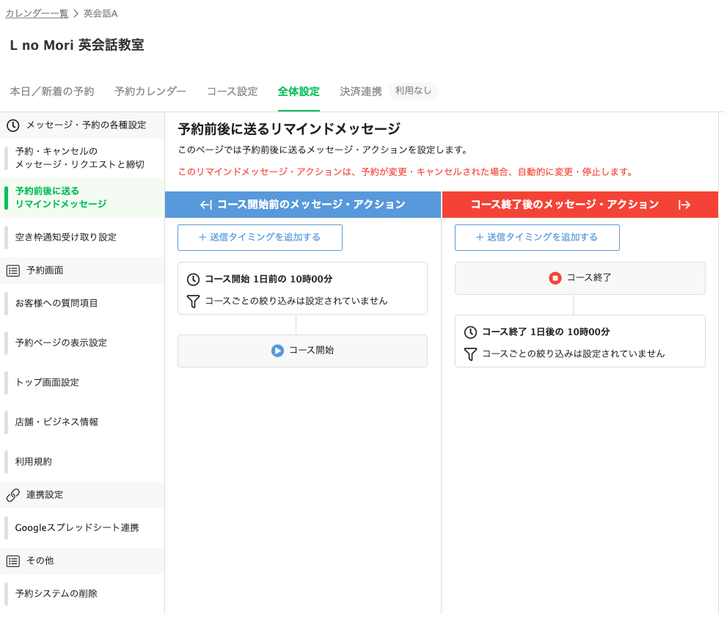Image resolution: width=724 pixels, height=619 pixels.
Task: Click clock icon in コース開始 1日前 card
Action: coord(193,279)
